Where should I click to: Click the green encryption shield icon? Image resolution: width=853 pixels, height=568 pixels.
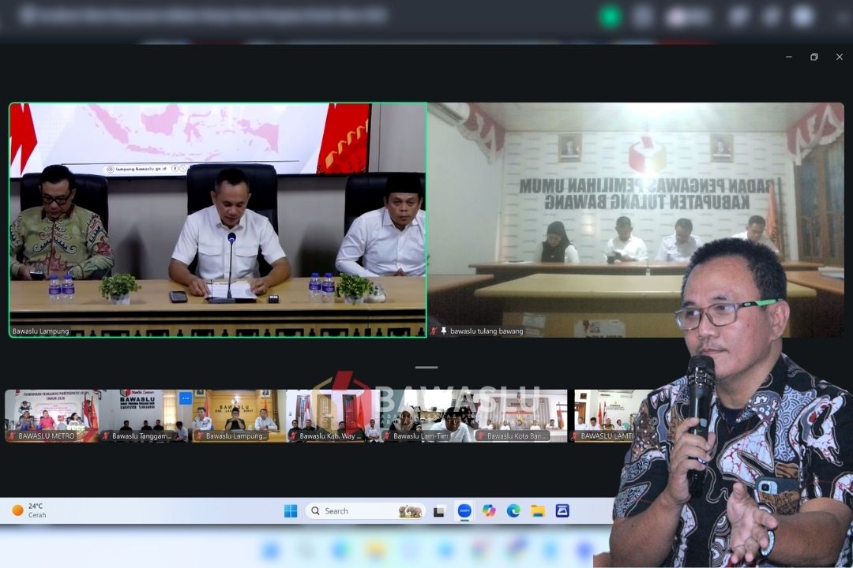coord(610,17)
